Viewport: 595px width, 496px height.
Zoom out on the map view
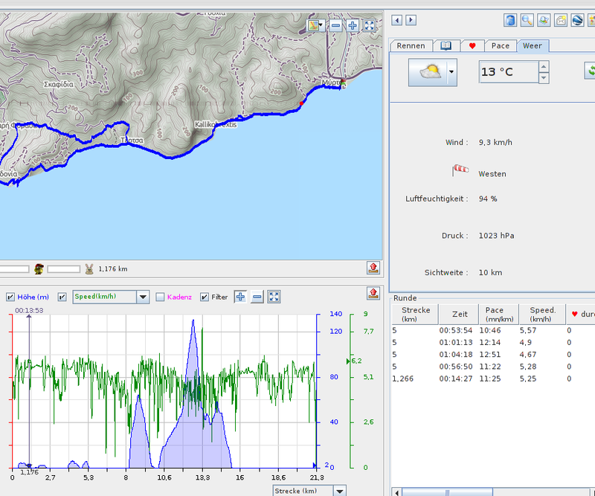point(336,25)
